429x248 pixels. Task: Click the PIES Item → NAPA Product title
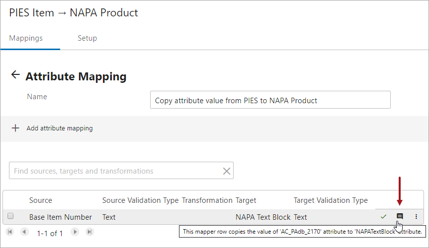coord(74,13)
